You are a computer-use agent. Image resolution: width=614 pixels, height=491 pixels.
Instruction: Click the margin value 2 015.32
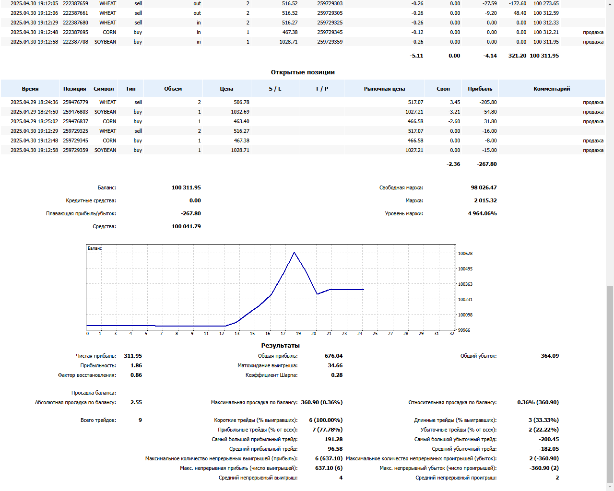[x=485, y=200]
